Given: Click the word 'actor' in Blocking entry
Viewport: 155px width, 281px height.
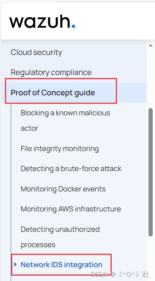Looking at the screenshot, I should (x=29, y=128).
